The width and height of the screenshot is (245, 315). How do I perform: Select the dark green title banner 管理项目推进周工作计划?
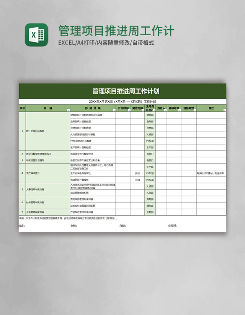click(122, 91)
